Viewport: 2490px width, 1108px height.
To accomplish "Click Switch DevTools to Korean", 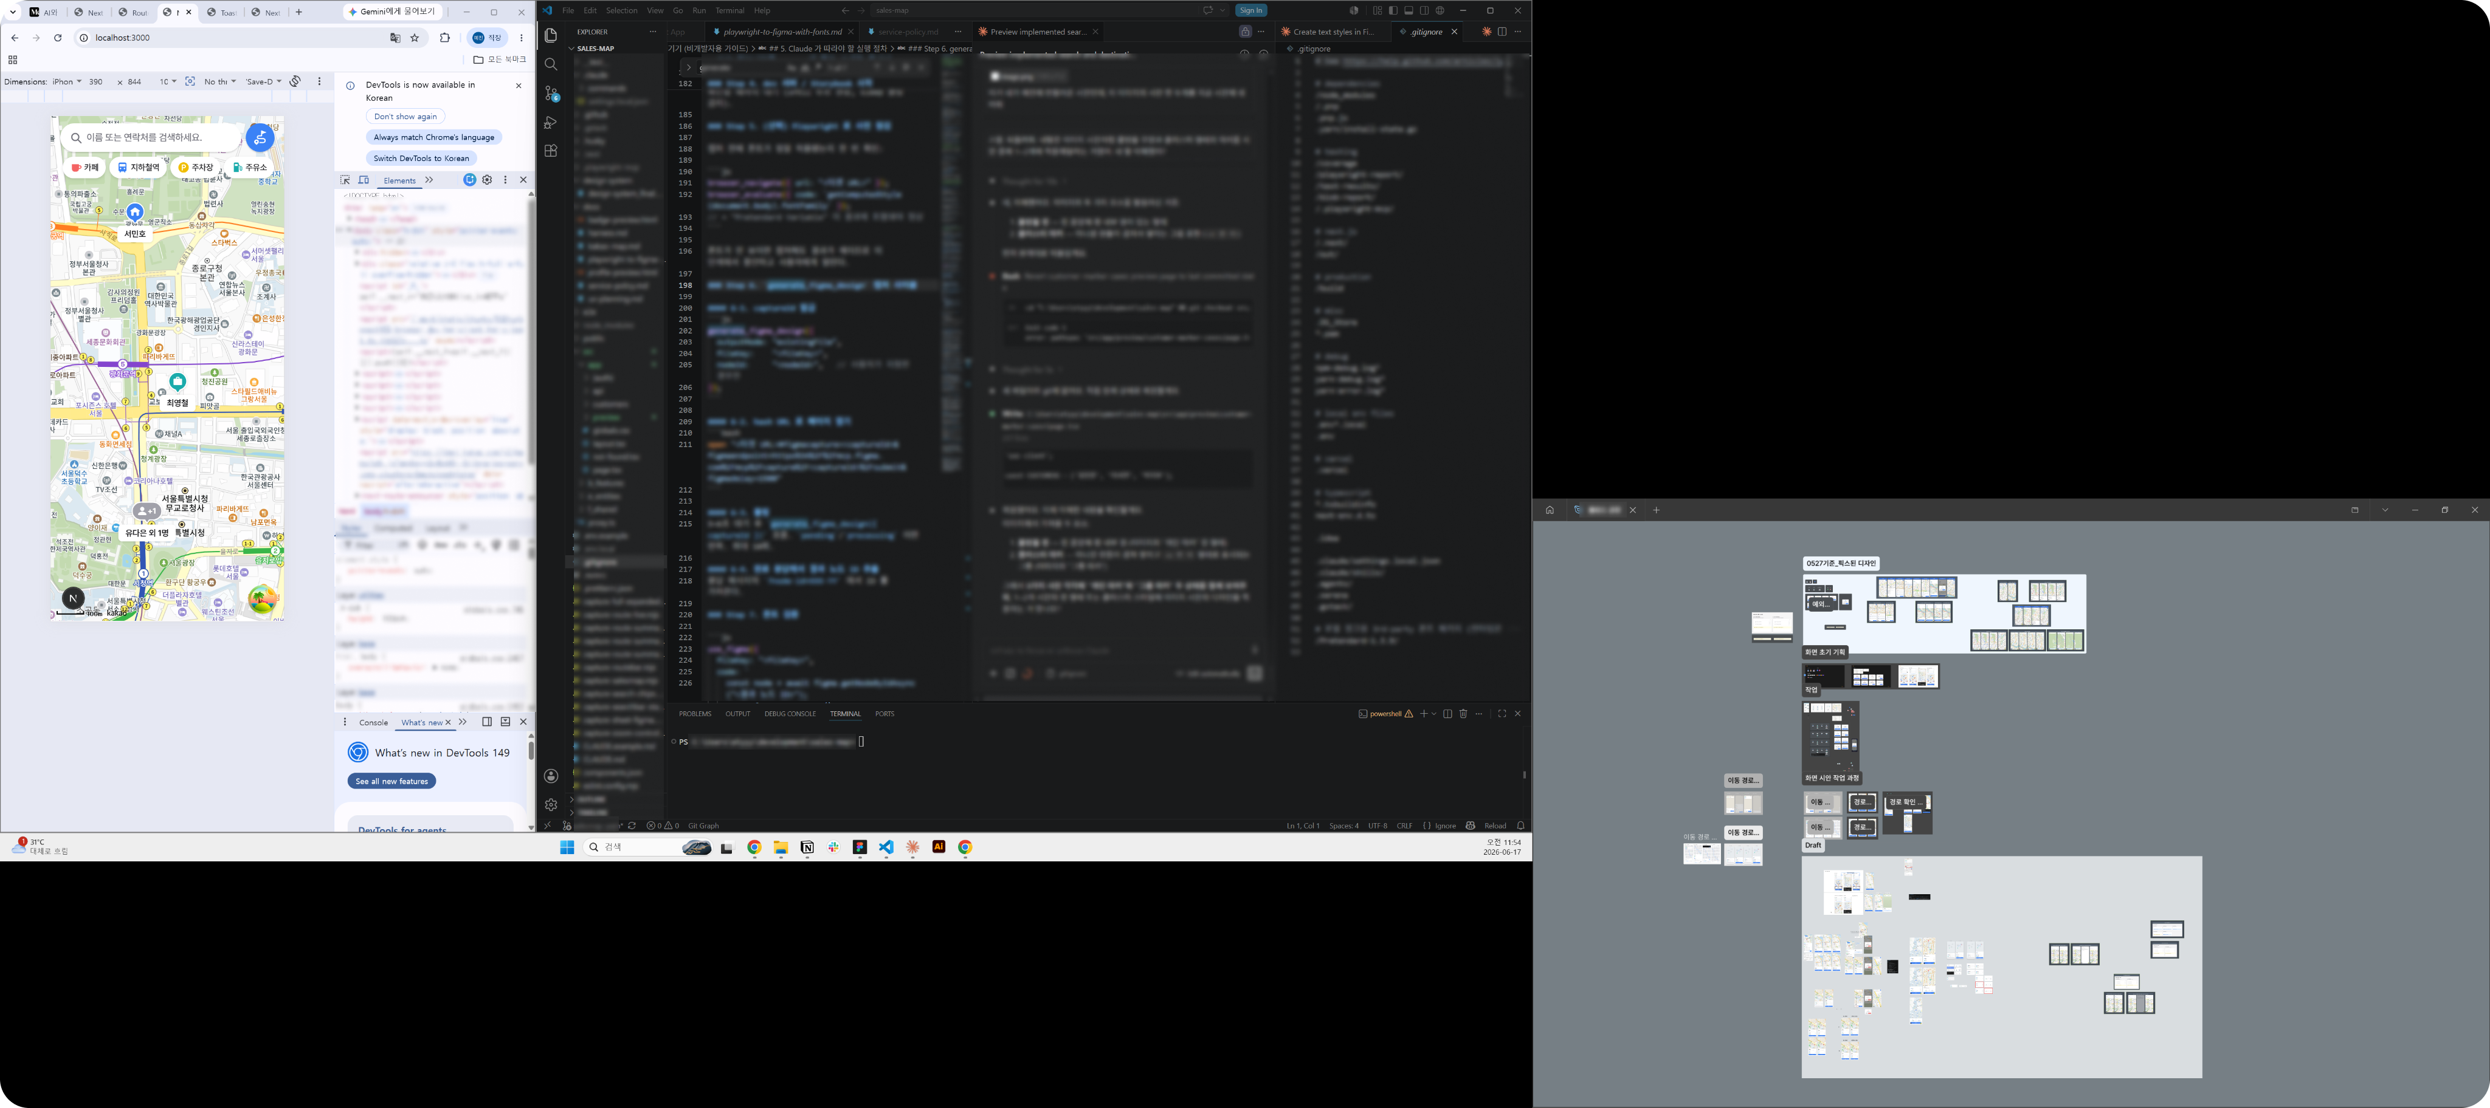I will pyautogui.click(x=421, y=159).
